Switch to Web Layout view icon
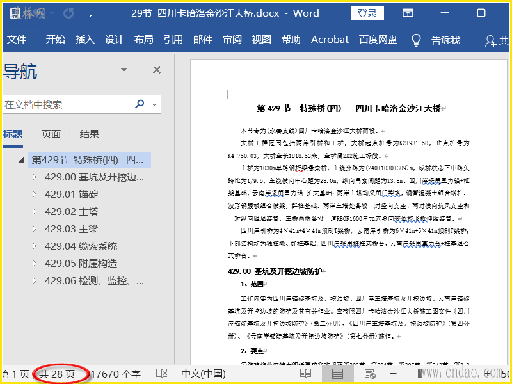Viewport: 512px width, 384px height. tap(370, 374)
